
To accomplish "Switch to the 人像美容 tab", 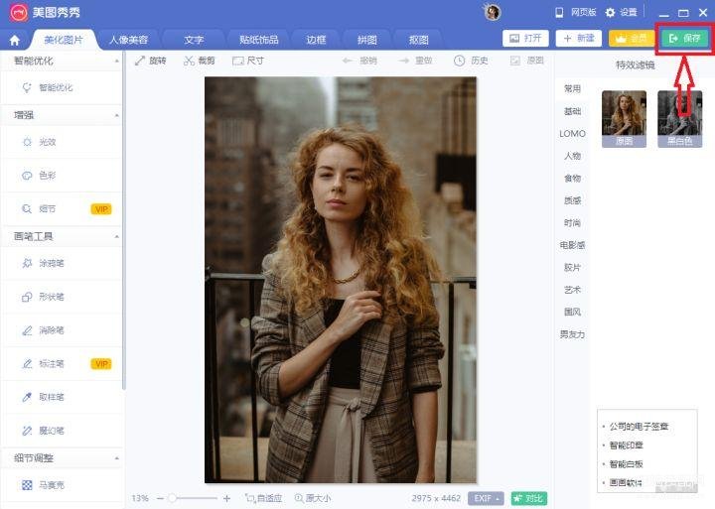I will coord(128,40).
